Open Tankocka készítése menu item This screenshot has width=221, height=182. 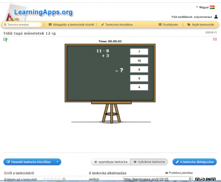(x=117, y=24)
